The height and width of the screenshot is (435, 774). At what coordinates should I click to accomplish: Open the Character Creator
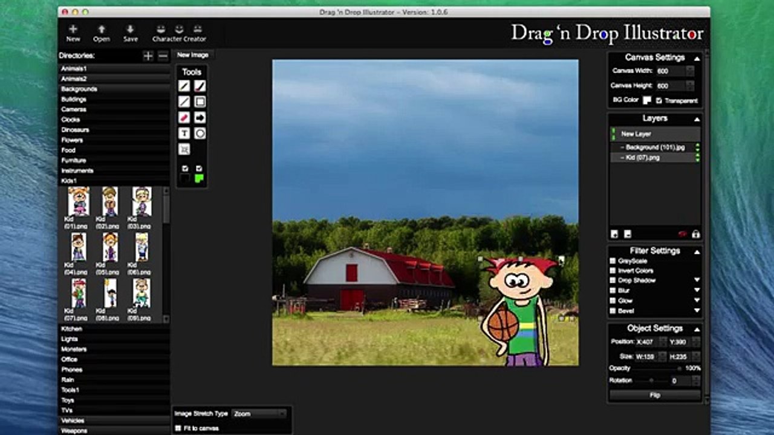click(x=179, y=33)
